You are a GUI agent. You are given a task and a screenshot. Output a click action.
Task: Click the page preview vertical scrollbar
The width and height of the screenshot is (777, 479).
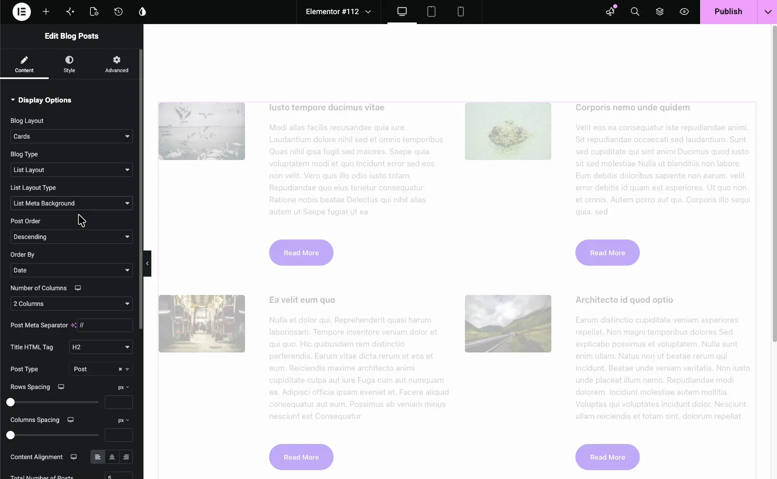pos(774,183)
